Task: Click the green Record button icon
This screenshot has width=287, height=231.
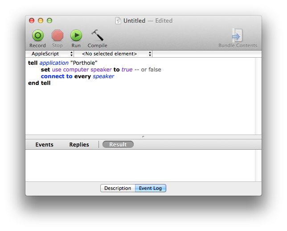Action: pos(38,35)
